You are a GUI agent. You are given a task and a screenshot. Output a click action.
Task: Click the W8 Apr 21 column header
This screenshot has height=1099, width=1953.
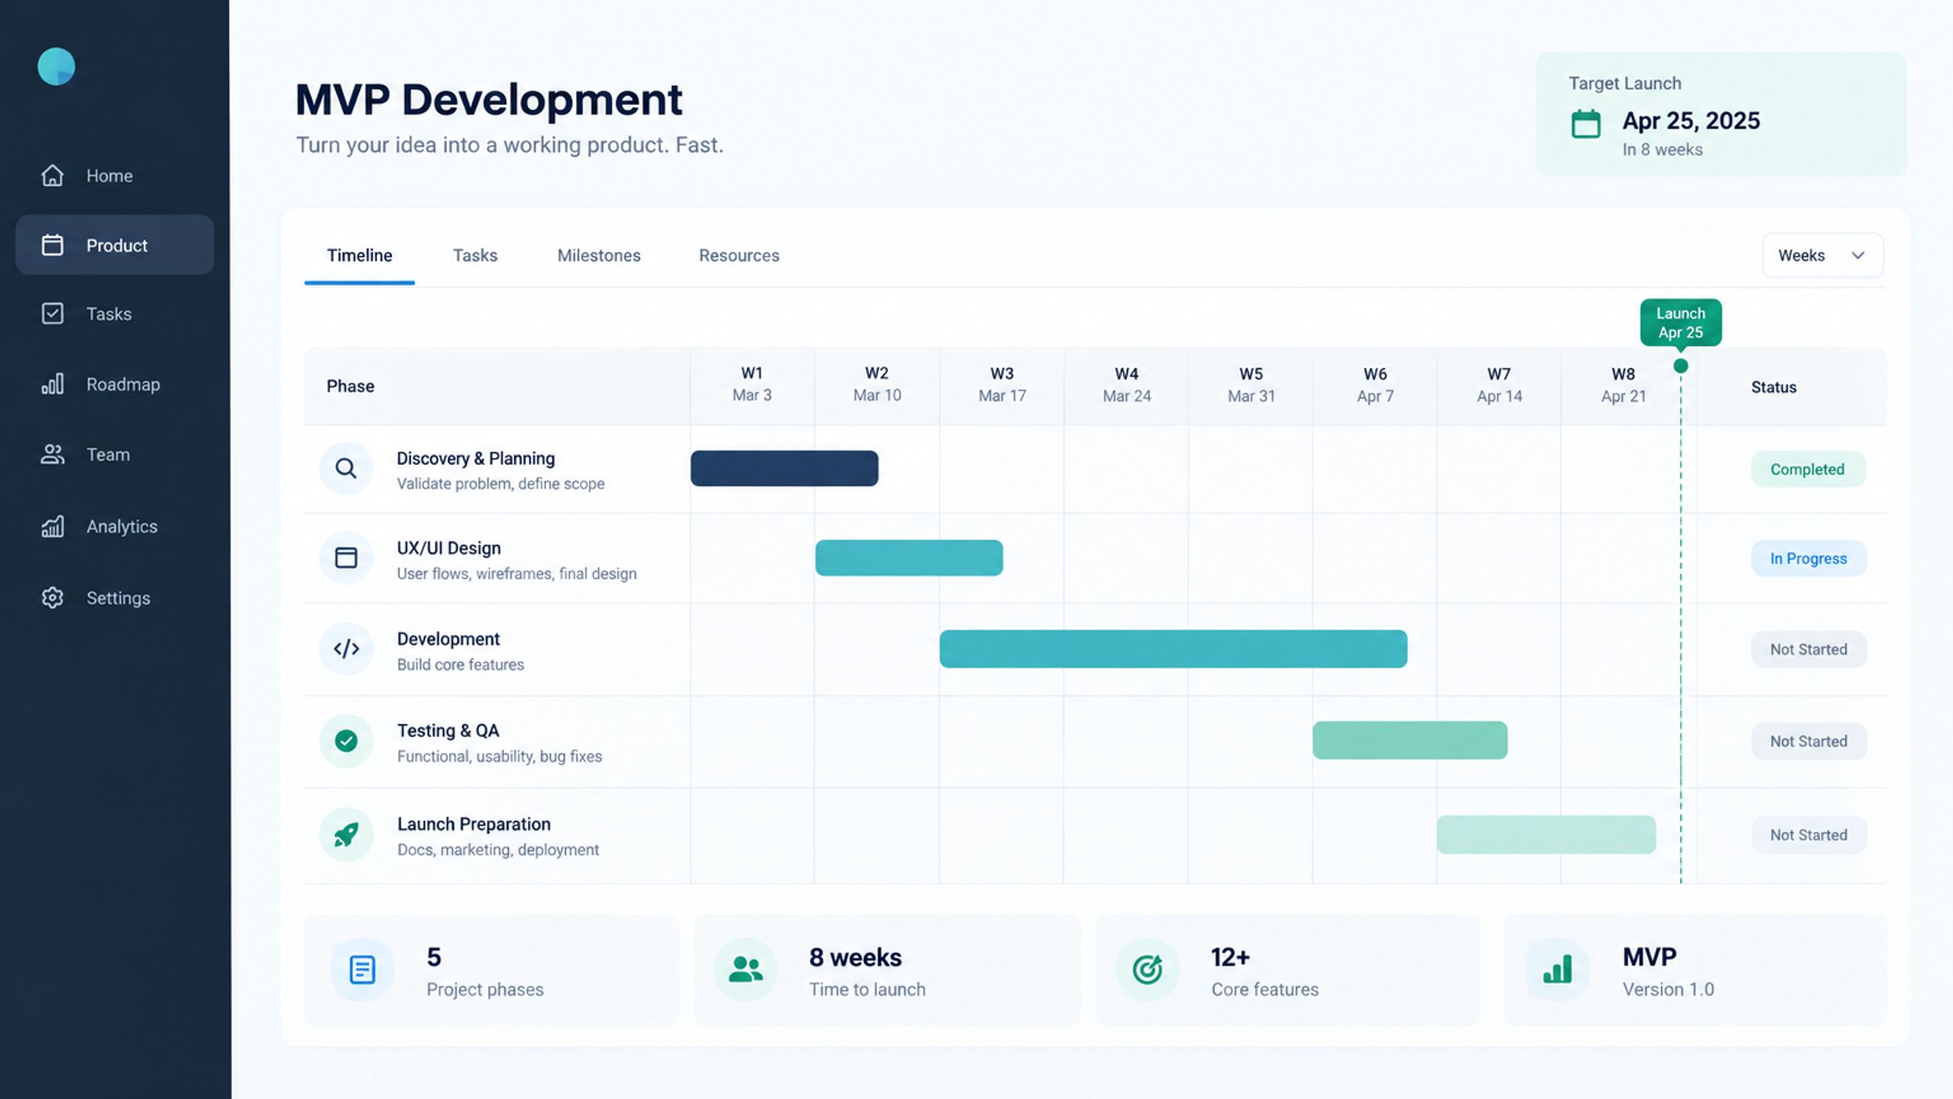point(1623,385)
